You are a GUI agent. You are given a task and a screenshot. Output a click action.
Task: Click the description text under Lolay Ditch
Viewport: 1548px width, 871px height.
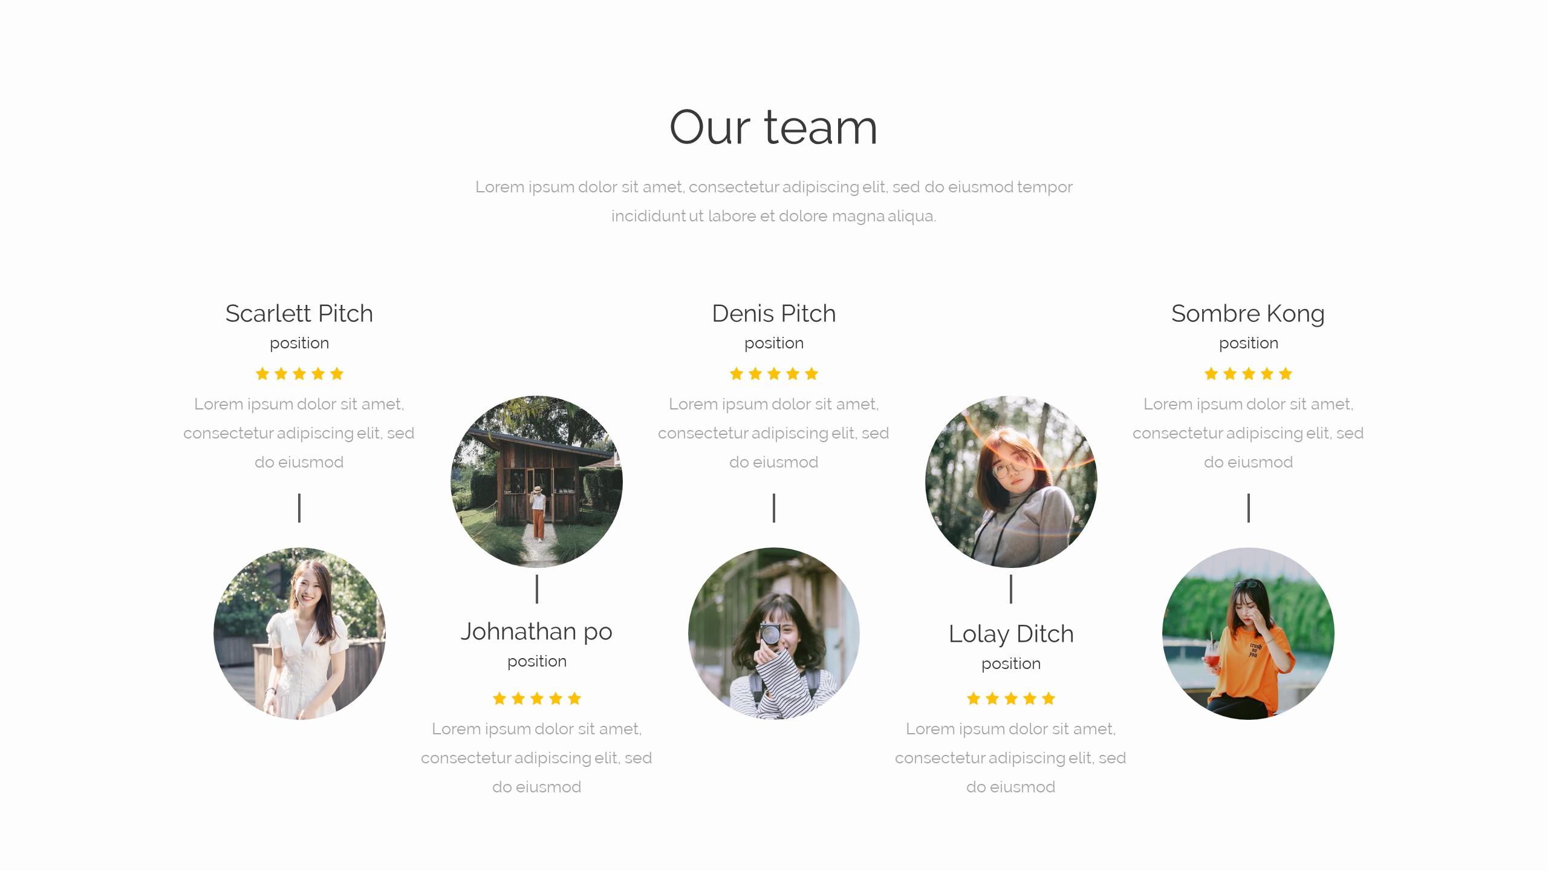point(1011,758)
